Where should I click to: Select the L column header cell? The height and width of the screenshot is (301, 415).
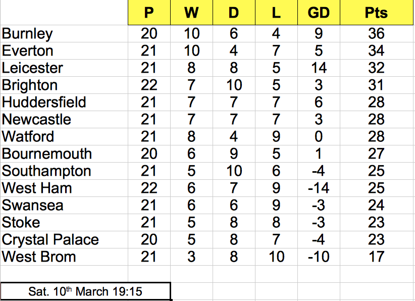(276, 13)
